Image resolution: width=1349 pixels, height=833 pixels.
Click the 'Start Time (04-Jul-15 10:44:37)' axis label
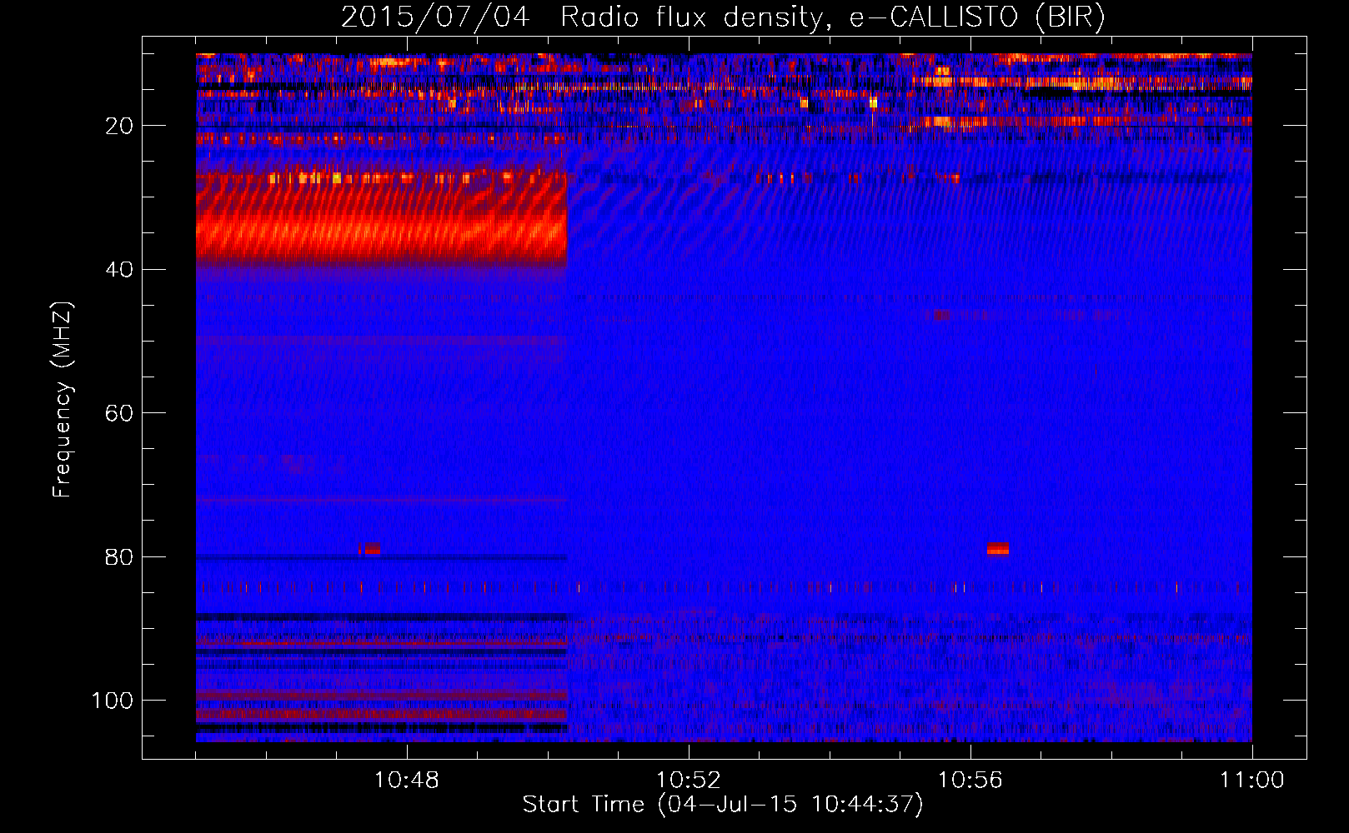[x=723, y=805]
